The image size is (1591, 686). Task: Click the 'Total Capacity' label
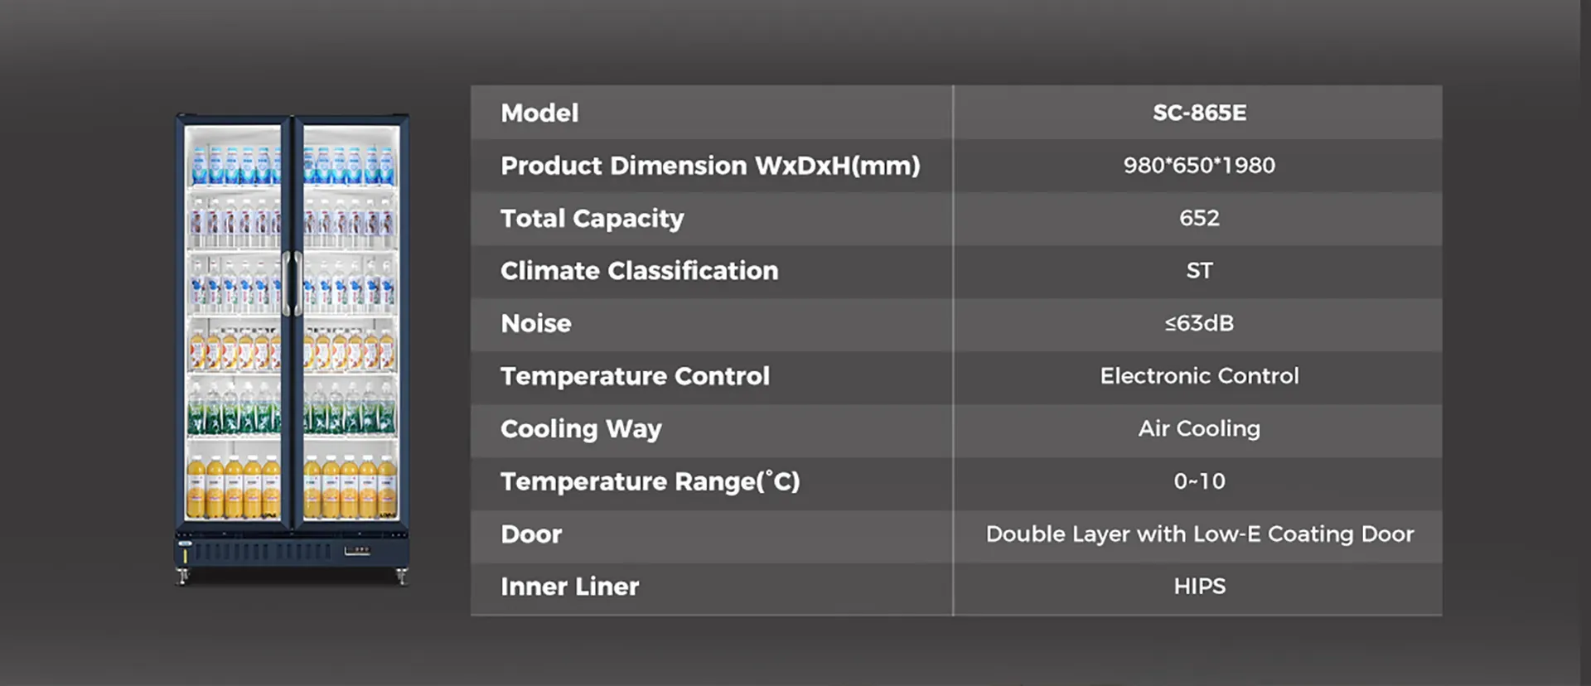click(x=592, y=219)
